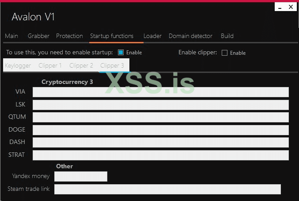Focus the QTUM input field

[x=161, y=117]
